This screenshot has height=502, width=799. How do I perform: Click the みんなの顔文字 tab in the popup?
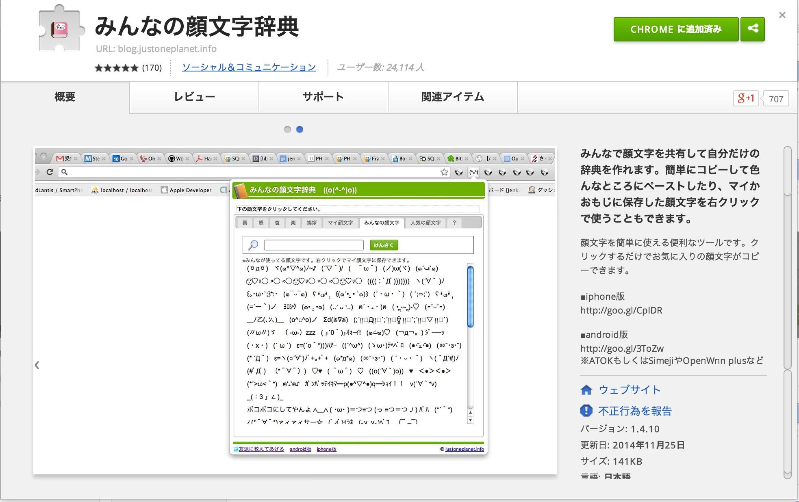(382, 223)
